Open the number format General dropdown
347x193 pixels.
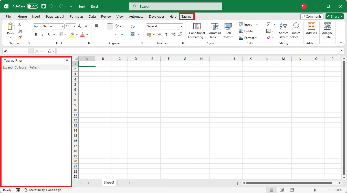[182, 26]
